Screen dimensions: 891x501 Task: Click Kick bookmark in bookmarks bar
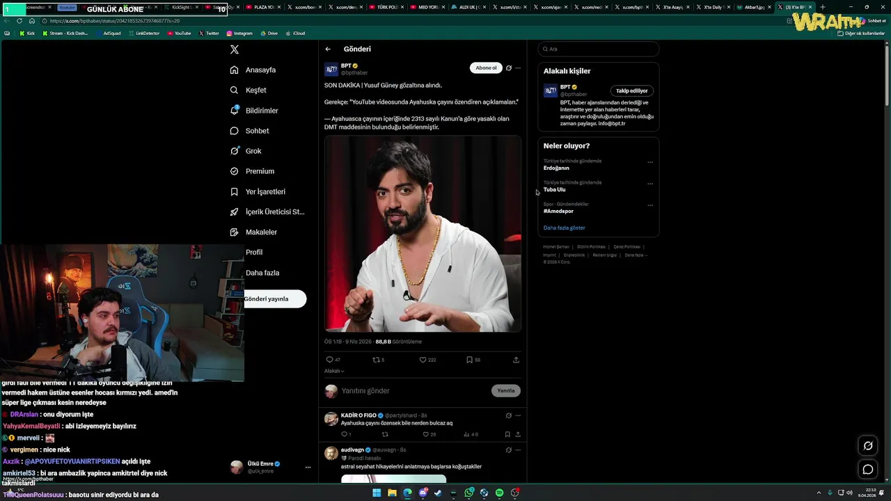(27, 33)
